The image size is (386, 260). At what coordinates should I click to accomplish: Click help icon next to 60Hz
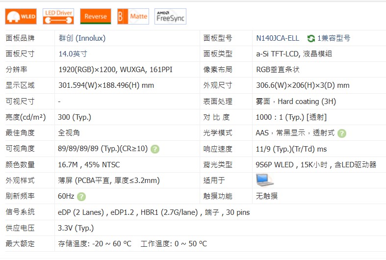81,197
